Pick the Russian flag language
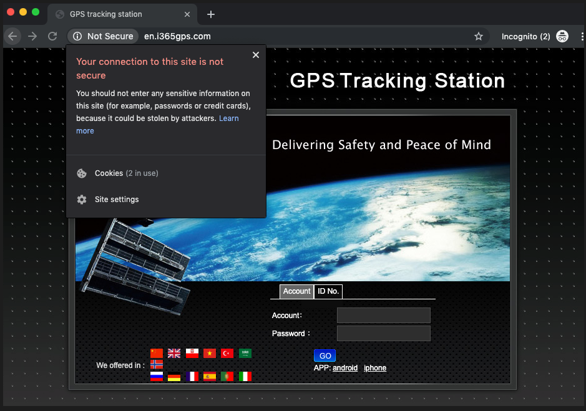The height and width of the screenshot is (411, 586). click(x=157, y=376)
